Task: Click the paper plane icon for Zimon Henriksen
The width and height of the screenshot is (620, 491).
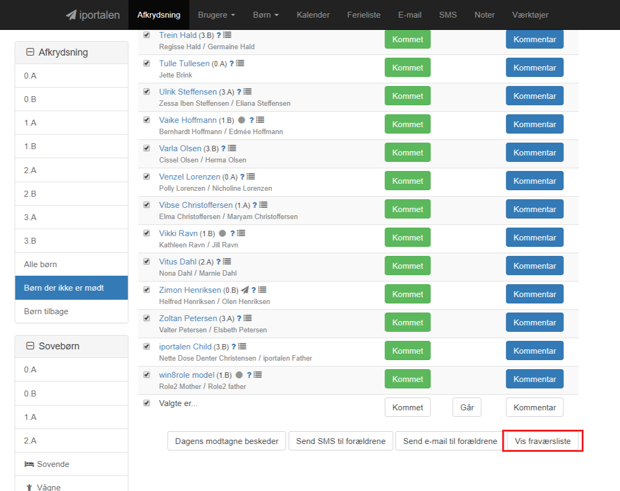Action: click(245, 290)
